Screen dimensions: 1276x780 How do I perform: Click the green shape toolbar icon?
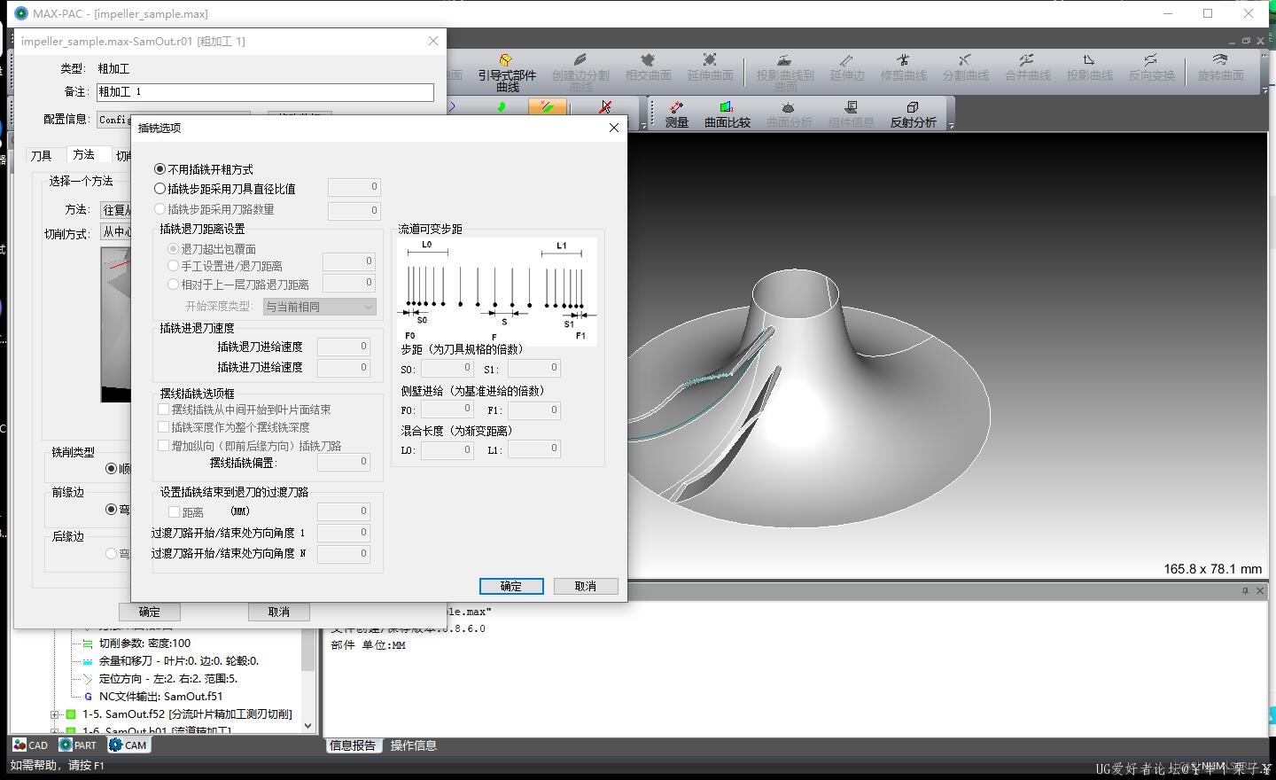point(502,106)
